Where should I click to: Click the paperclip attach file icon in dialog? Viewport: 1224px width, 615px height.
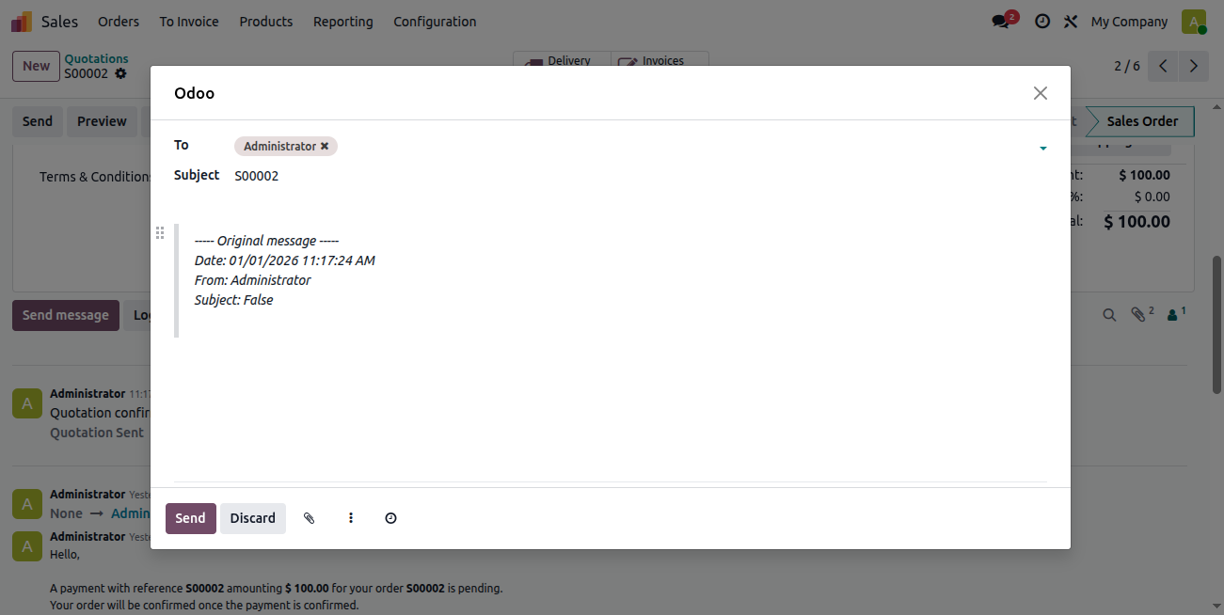tap(309, 518)
